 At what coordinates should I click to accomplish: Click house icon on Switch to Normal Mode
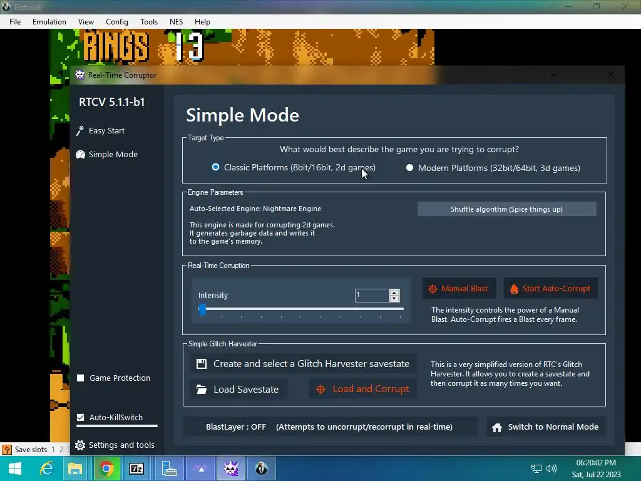click(x=496, y=427)
